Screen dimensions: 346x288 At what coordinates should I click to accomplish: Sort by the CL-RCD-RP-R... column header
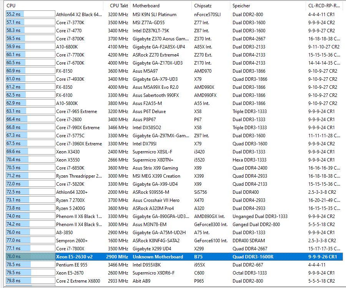tap(324, 6)
